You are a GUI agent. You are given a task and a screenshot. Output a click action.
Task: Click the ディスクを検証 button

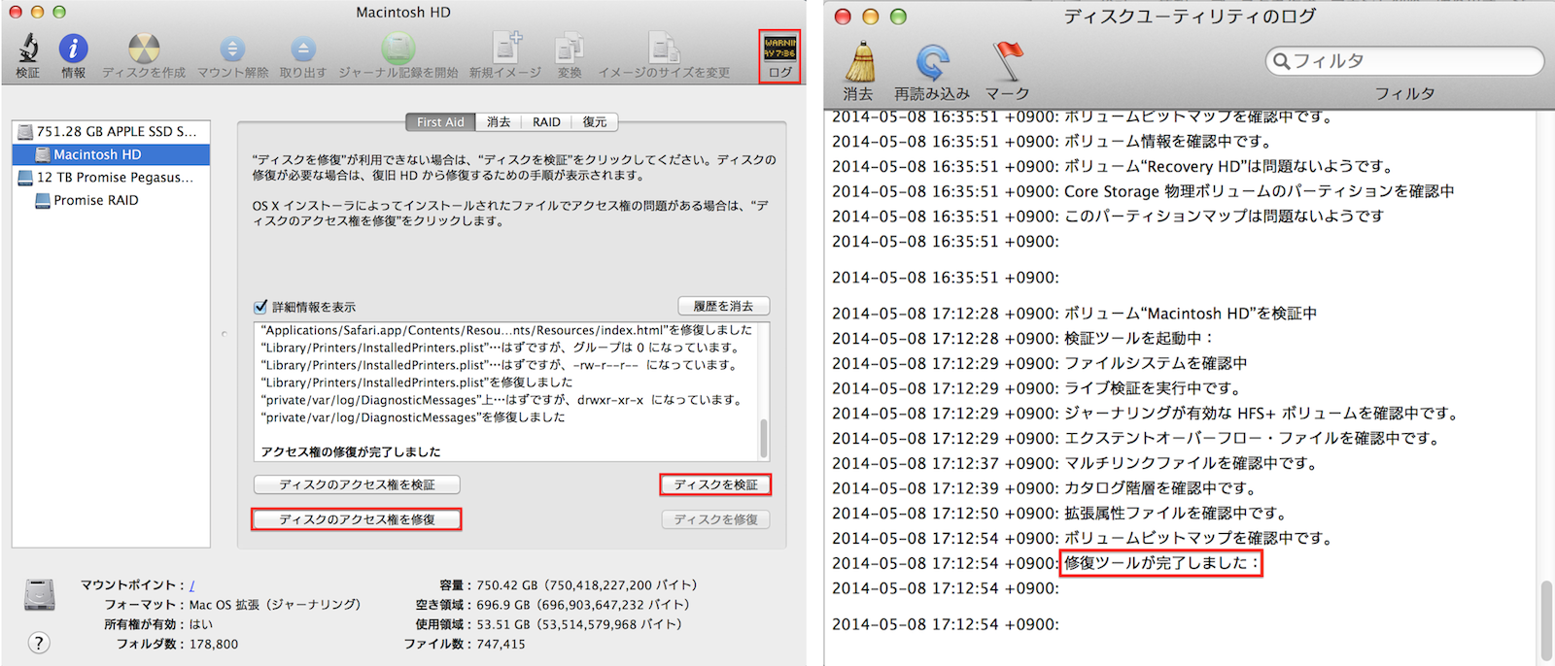click(716, 484)
